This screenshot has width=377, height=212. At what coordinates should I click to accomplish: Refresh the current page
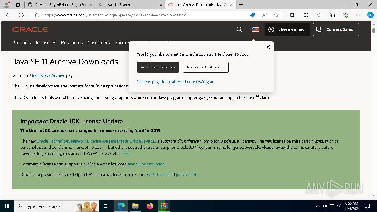[x=21, y=15]
